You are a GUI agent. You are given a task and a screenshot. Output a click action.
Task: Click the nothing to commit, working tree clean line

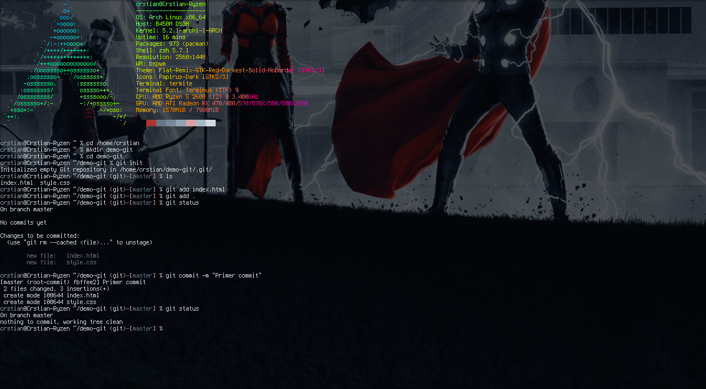pos(61,322)
